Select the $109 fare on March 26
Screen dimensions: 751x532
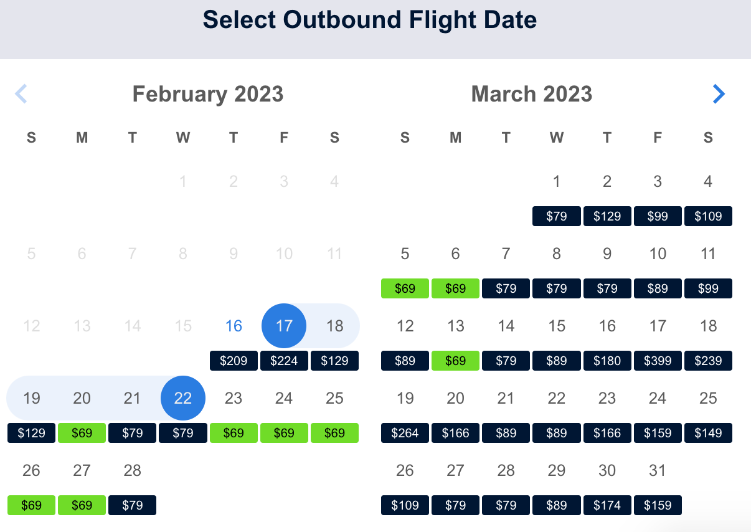405,505
